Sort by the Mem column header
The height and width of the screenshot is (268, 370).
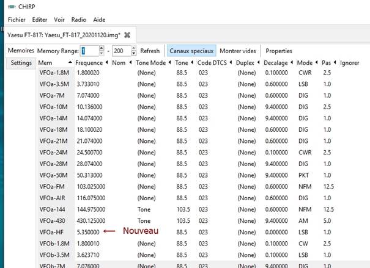(55, 63)
